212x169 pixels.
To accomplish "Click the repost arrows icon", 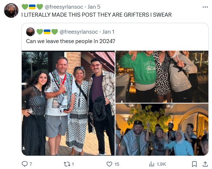I will 67,164.
